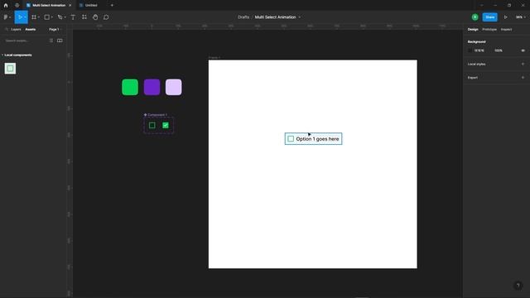Click the green user avatar
The width and height of the screenshot is (530, 298).
click(x=475, y=17)
